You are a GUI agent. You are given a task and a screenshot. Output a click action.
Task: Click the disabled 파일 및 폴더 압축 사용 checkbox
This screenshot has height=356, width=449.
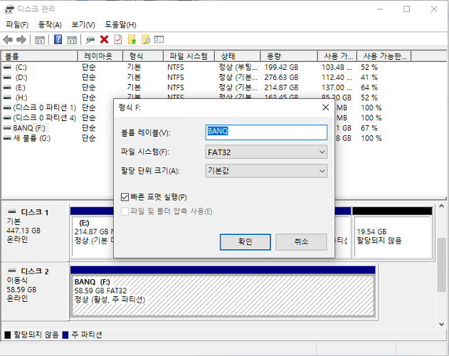(x=125, y=211)
